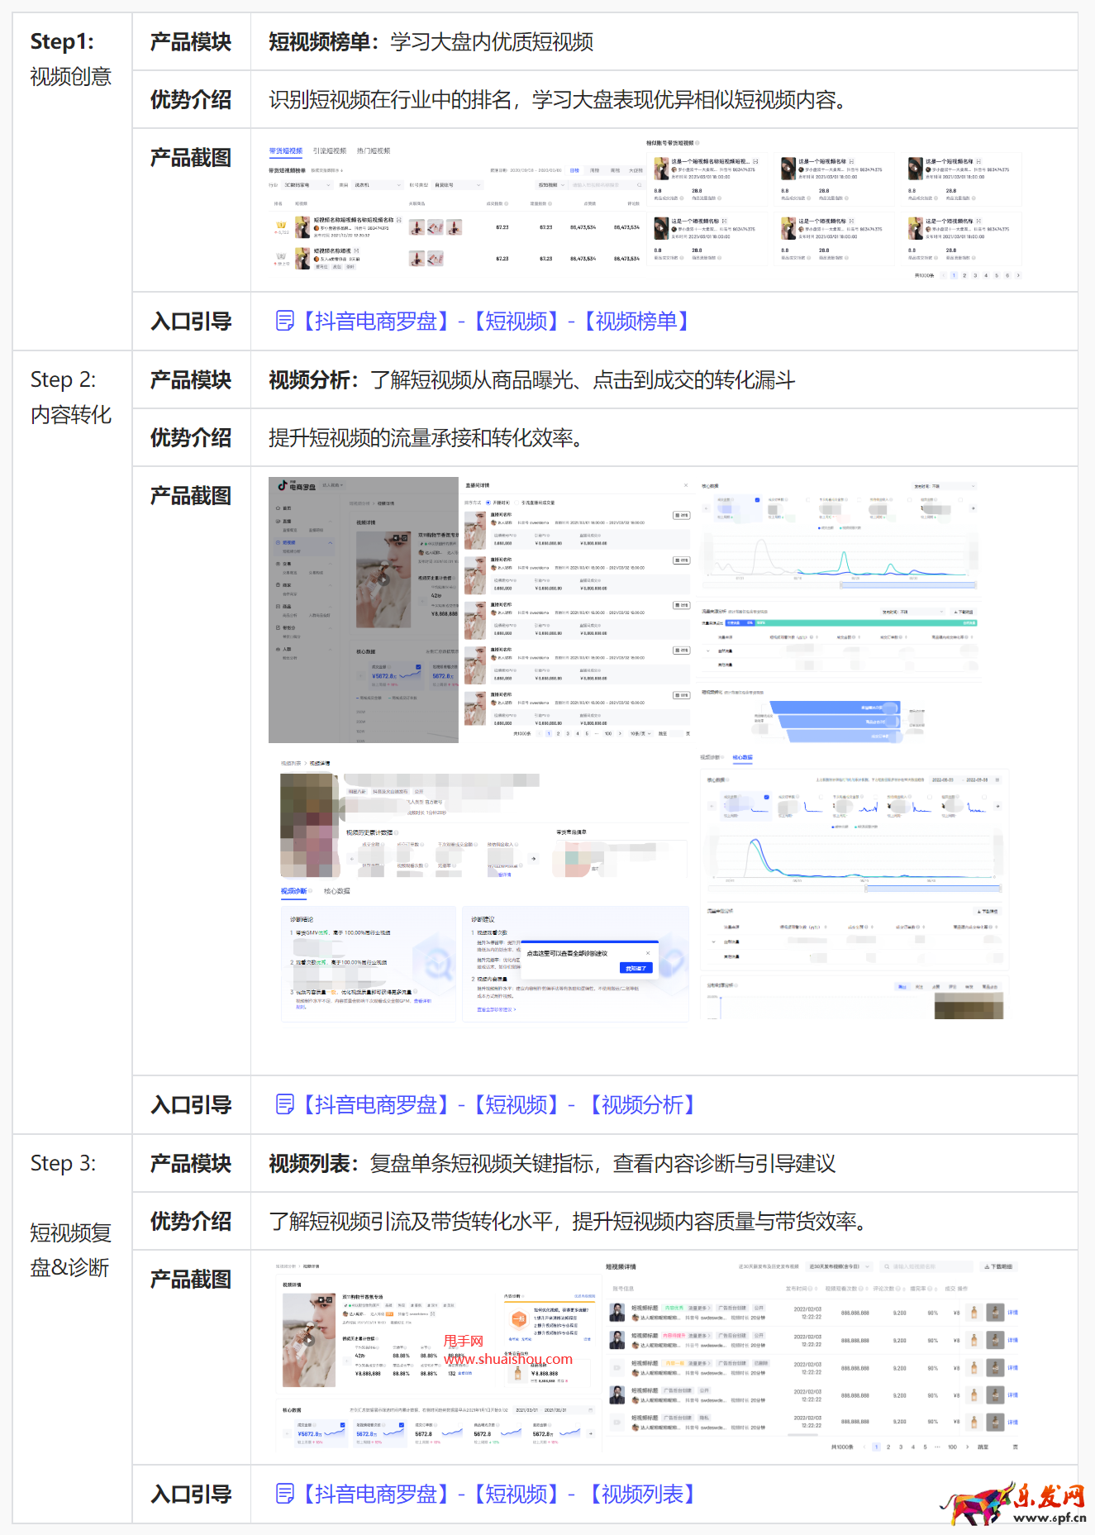Click document icon before 【视频分析】 link
Image resolution: width=1095 pixels, height=1535 pixels.
tap(284, 1104)
